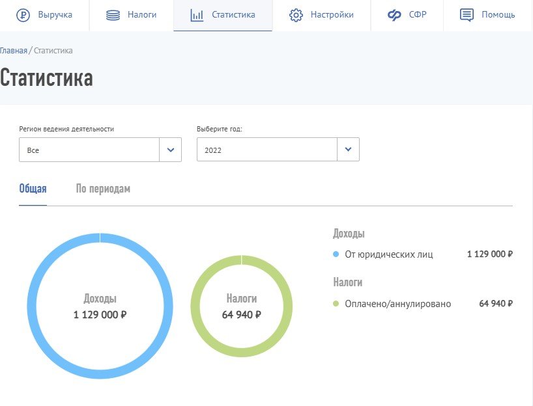
Task: Follow the Главная breadcrumb link
Action: 13,50
